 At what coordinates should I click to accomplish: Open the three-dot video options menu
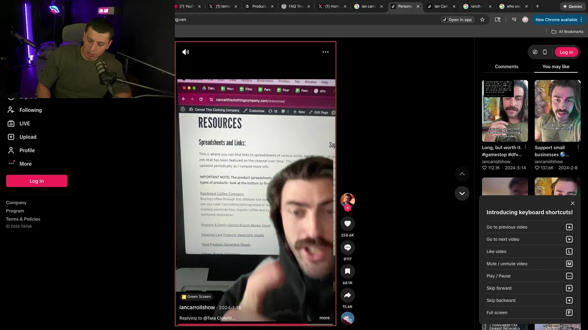(325, 52)
